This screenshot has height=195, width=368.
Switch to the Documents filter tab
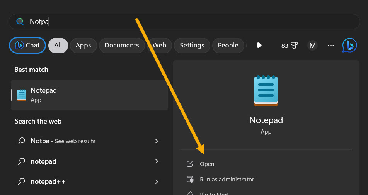[122, 45]
